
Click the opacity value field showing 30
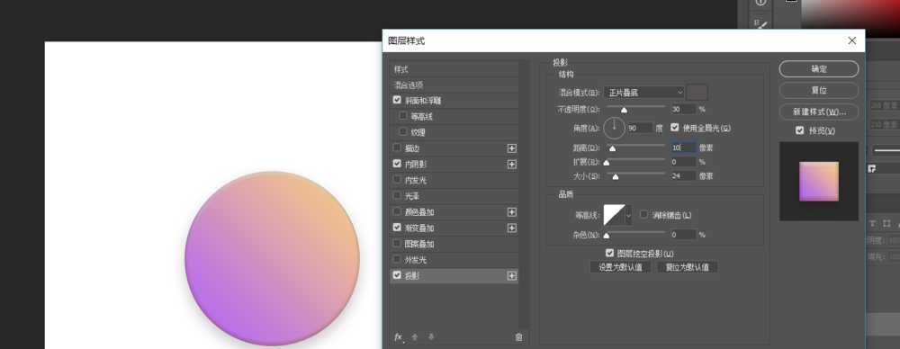point(683,109)
